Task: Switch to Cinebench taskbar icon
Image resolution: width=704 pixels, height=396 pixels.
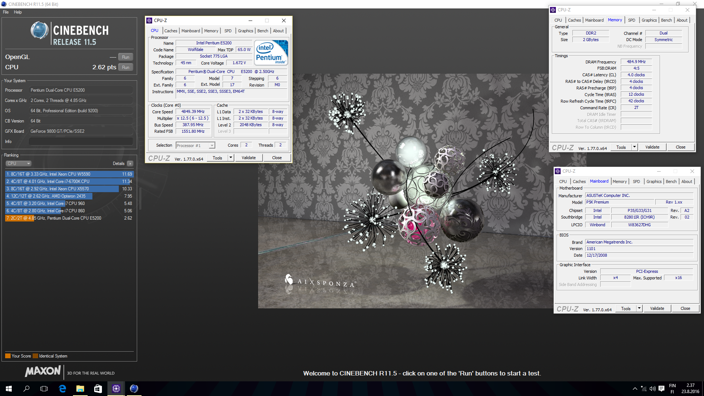Action: pos(134,389)
